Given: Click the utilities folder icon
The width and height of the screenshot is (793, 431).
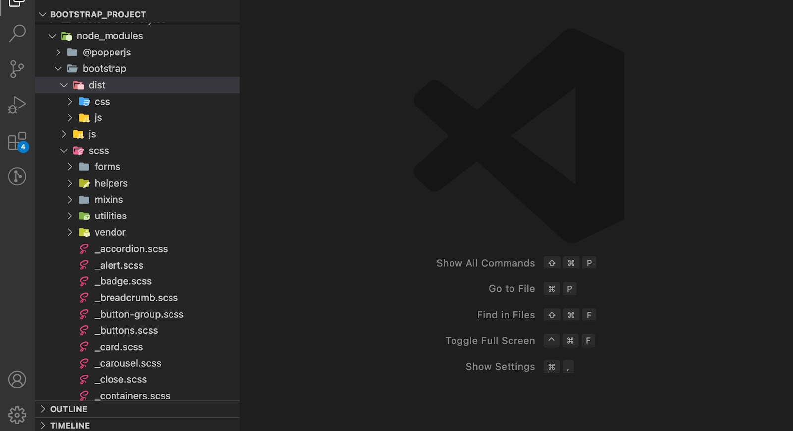Looking at the screenshot, I should 84,215.
